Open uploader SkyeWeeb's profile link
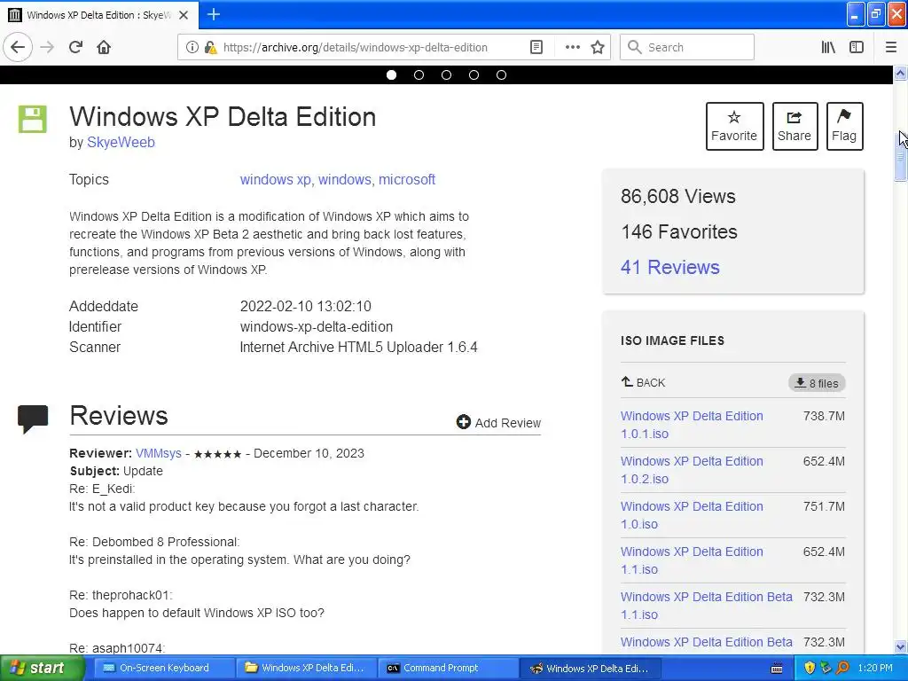908x681 pixels. point(121,143)
